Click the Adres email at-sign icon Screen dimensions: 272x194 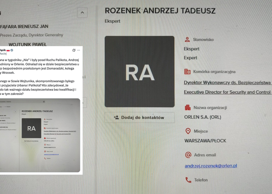[x=188, y=155]
